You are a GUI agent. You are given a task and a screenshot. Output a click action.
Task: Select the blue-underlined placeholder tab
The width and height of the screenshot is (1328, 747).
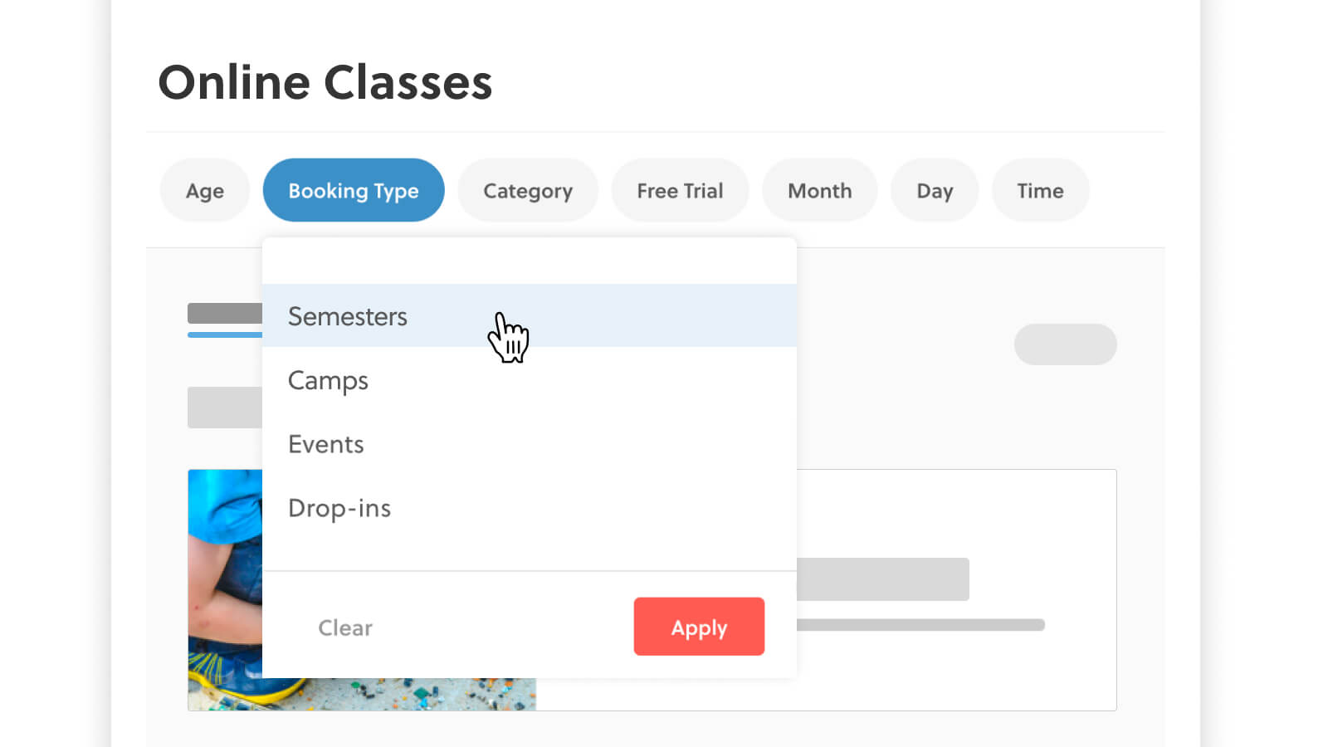tap(225, 315)
